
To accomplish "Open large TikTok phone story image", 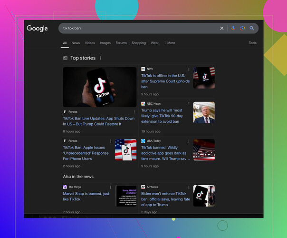I will (x=100, y=87).
